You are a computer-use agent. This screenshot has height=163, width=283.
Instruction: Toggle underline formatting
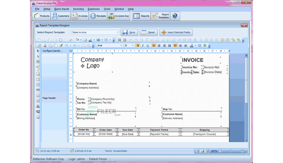148,45
